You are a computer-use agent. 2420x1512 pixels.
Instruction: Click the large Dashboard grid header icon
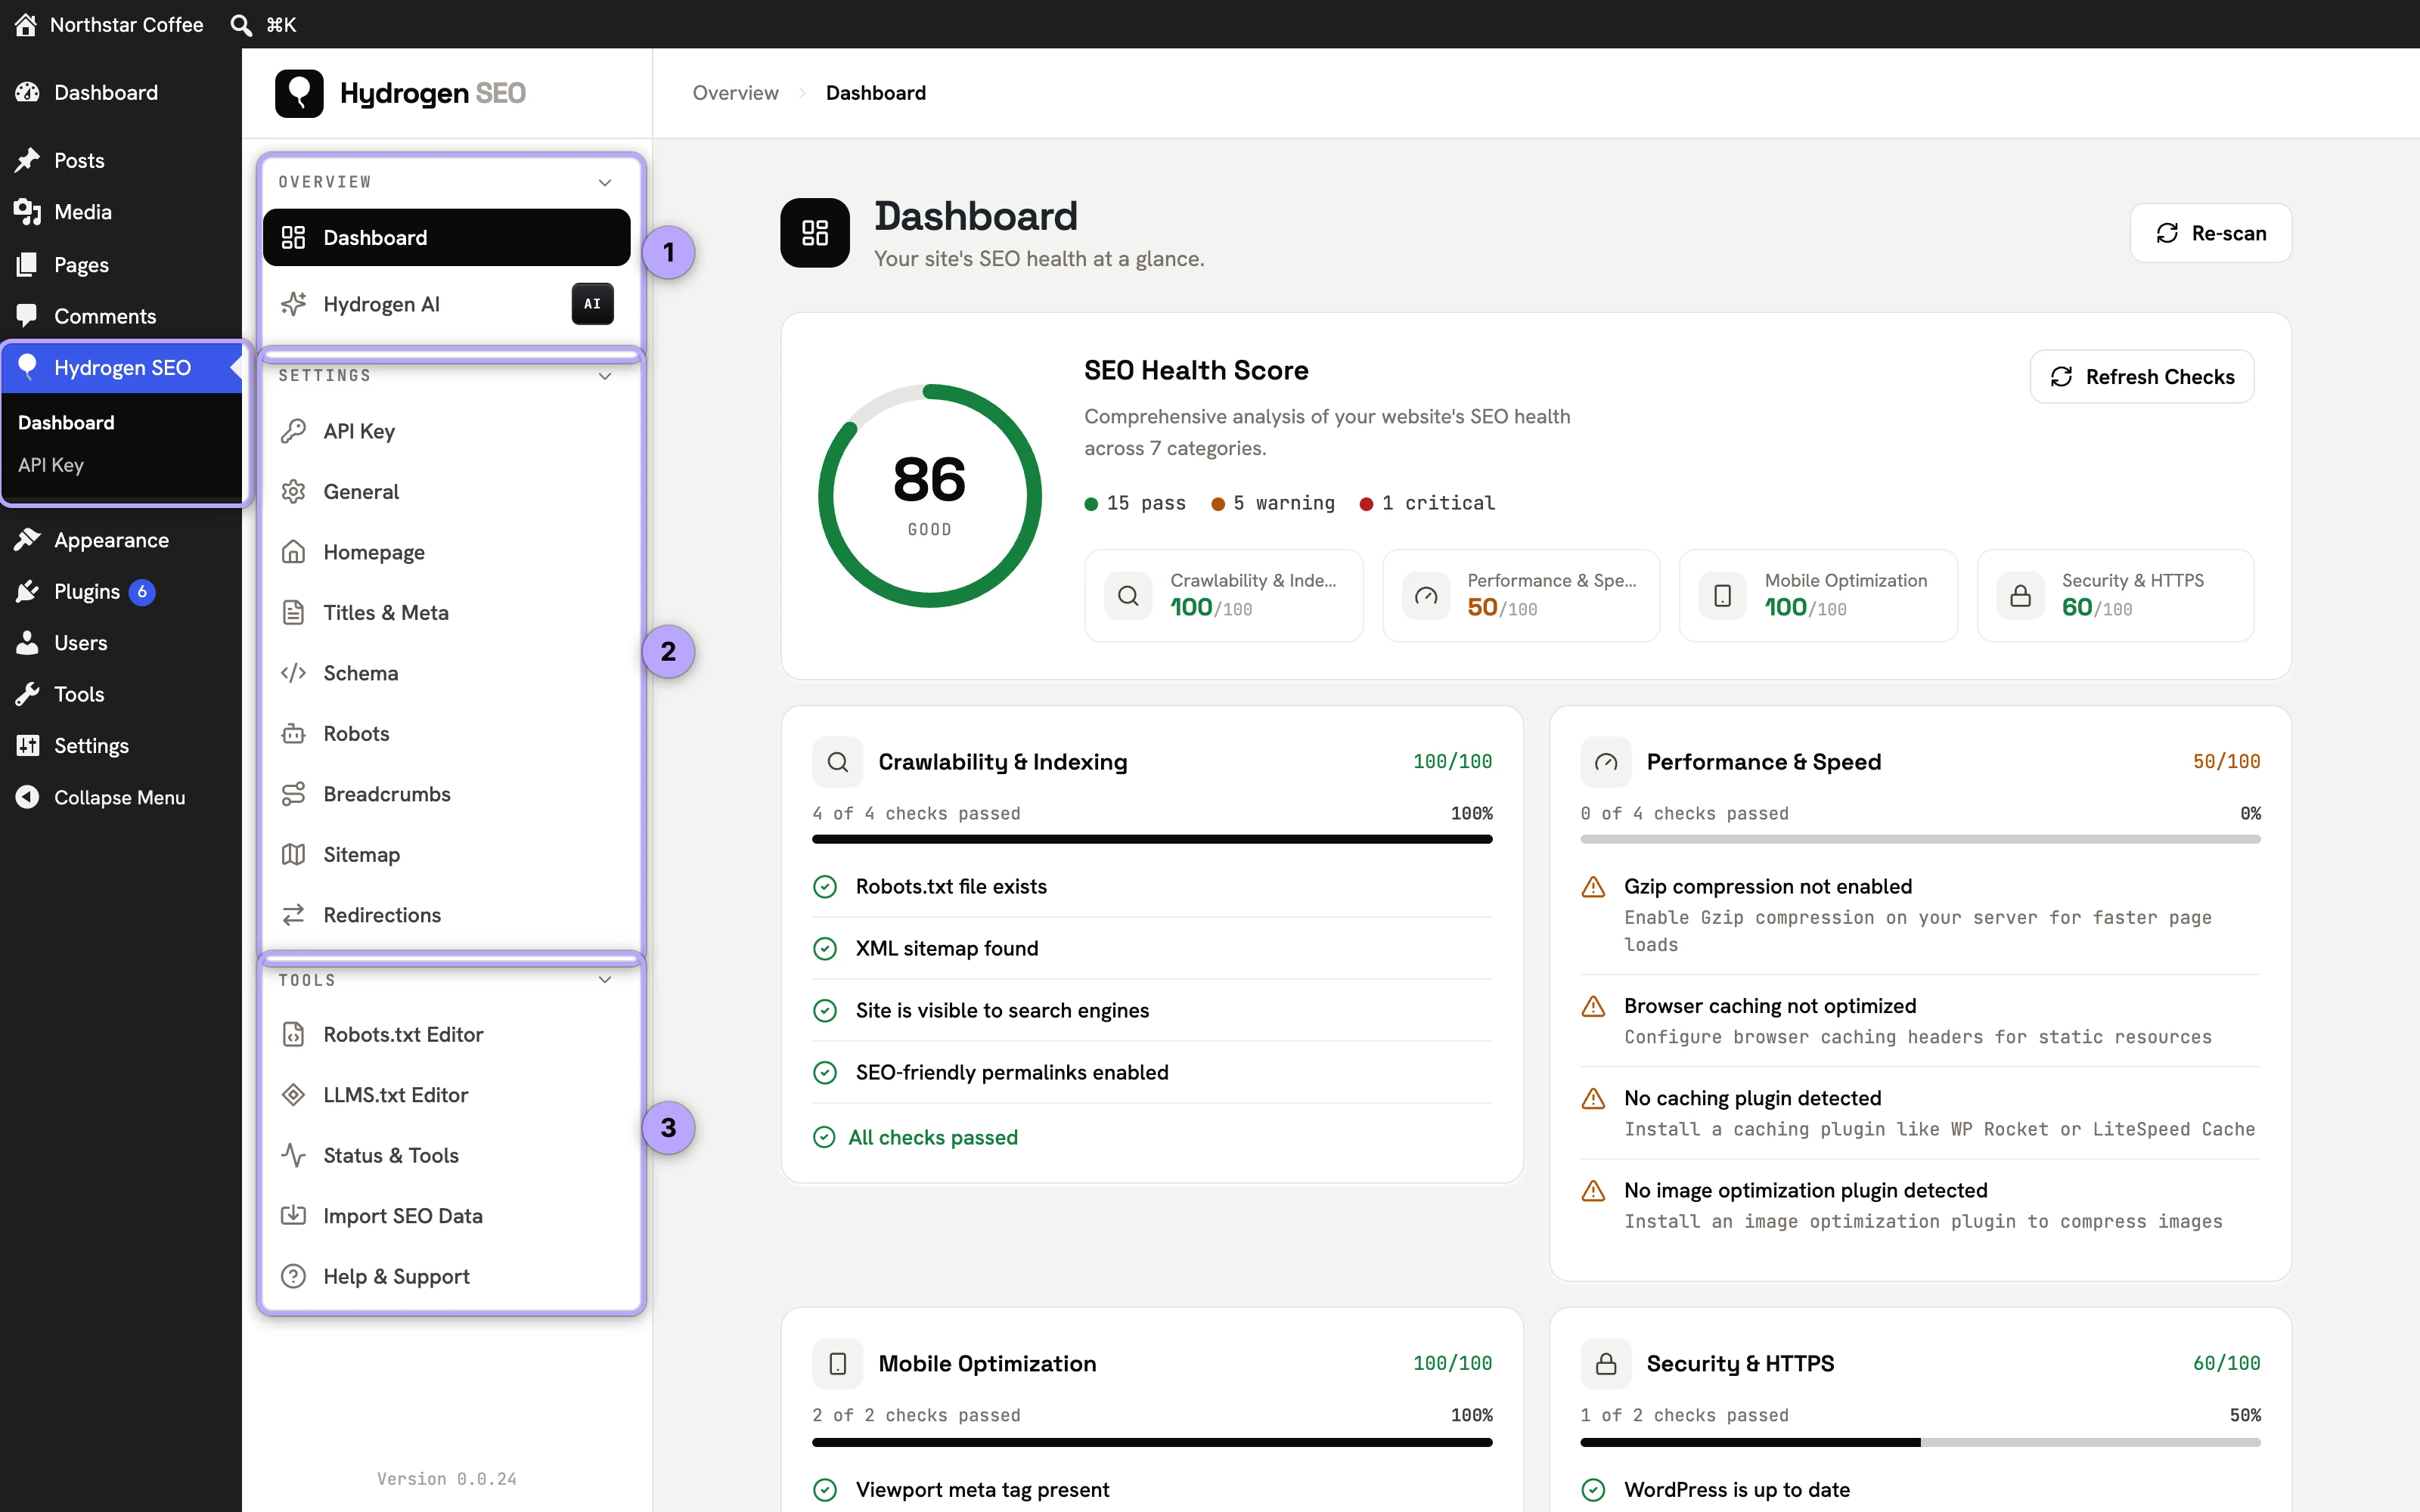tap(815, 233)
